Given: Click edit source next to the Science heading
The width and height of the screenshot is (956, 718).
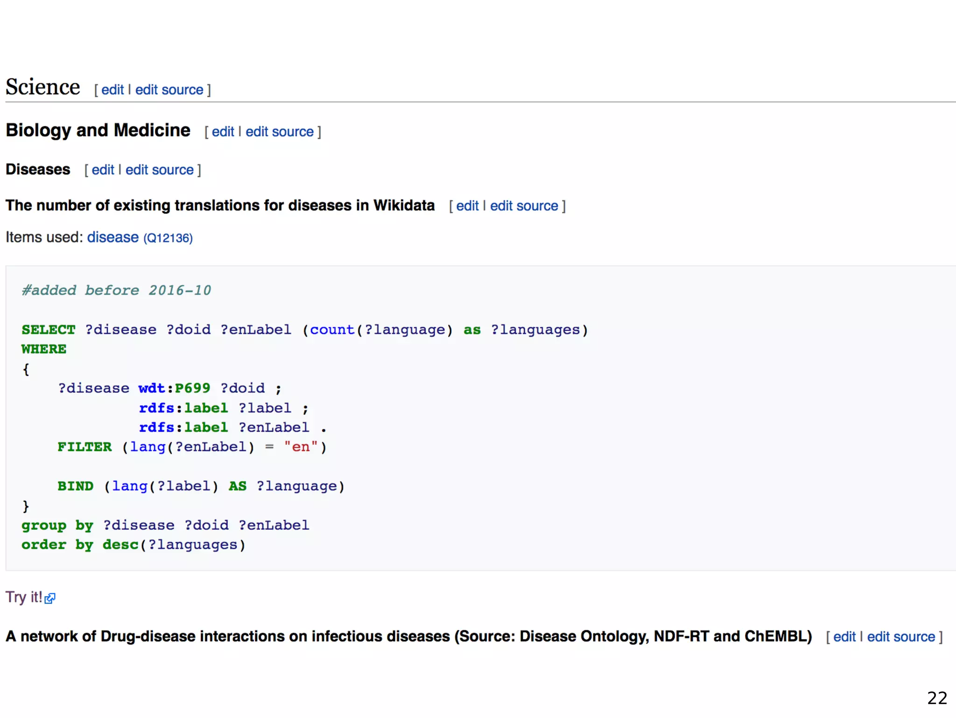Looking at the screenshot, I should 169,90.
